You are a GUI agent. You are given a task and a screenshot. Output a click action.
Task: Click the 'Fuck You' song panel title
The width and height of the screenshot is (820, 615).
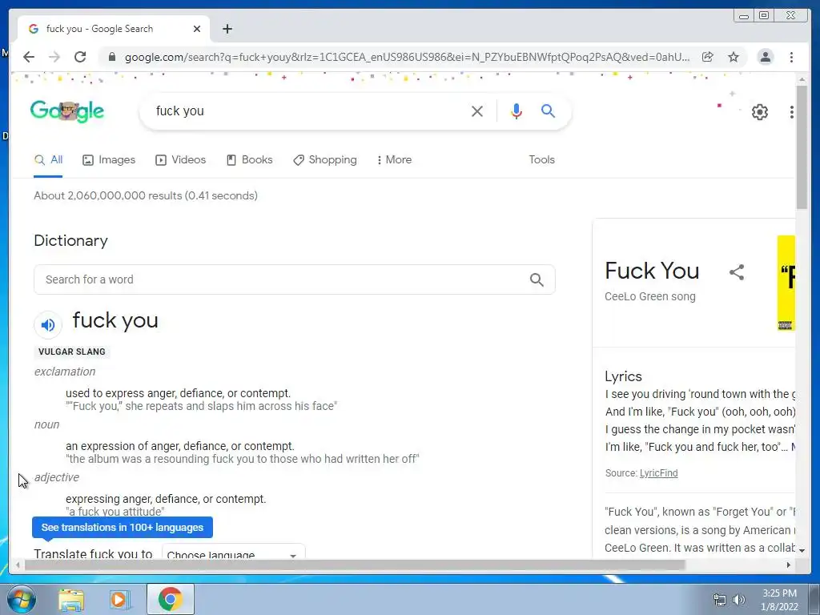point(652,271)
